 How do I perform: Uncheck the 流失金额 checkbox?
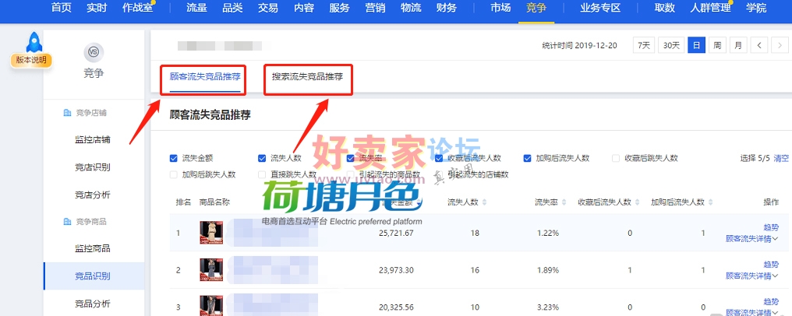174,158
